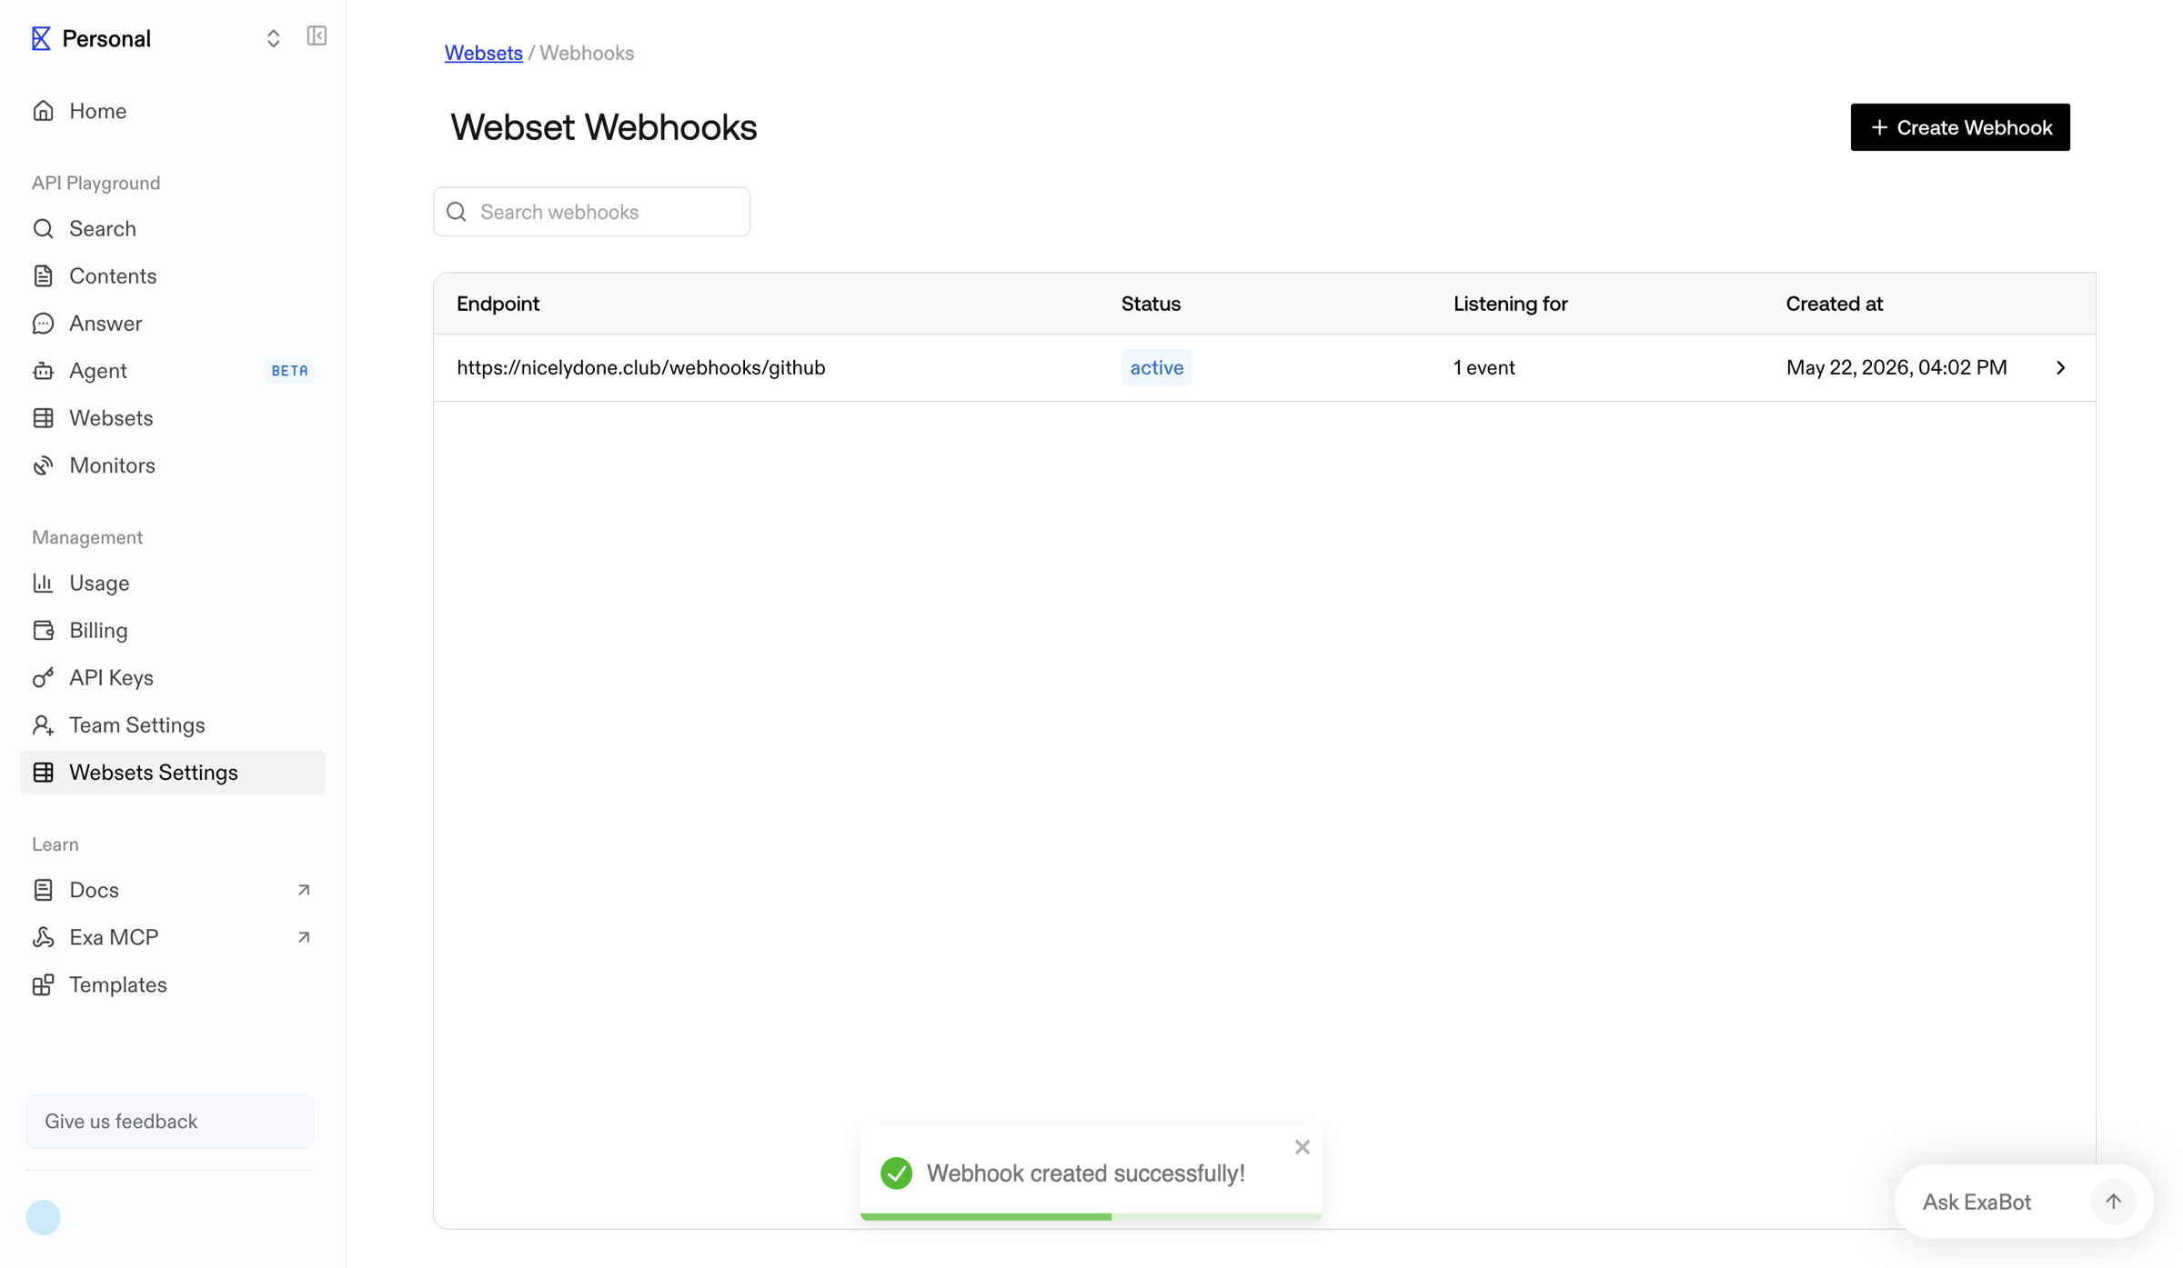Click the Monitors radar icon

click(43, 465)
